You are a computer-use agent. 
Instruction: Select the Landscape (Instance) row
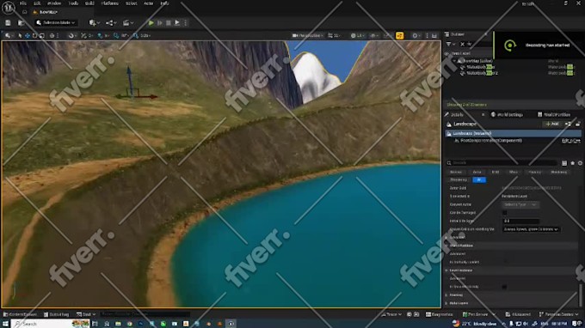(x=514, y=133)
